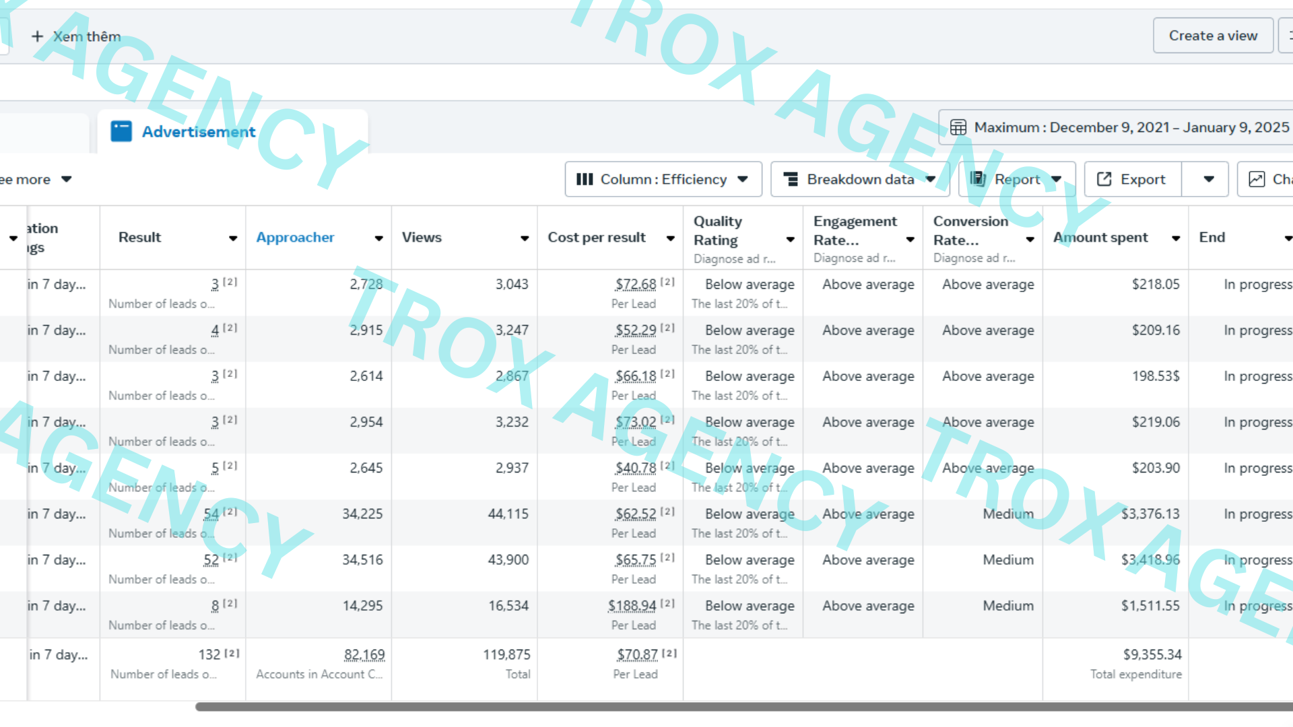This screenshot has height=727, width=1293.
Task: Click the result value 54 leads
Action: [x=211, y=514]
